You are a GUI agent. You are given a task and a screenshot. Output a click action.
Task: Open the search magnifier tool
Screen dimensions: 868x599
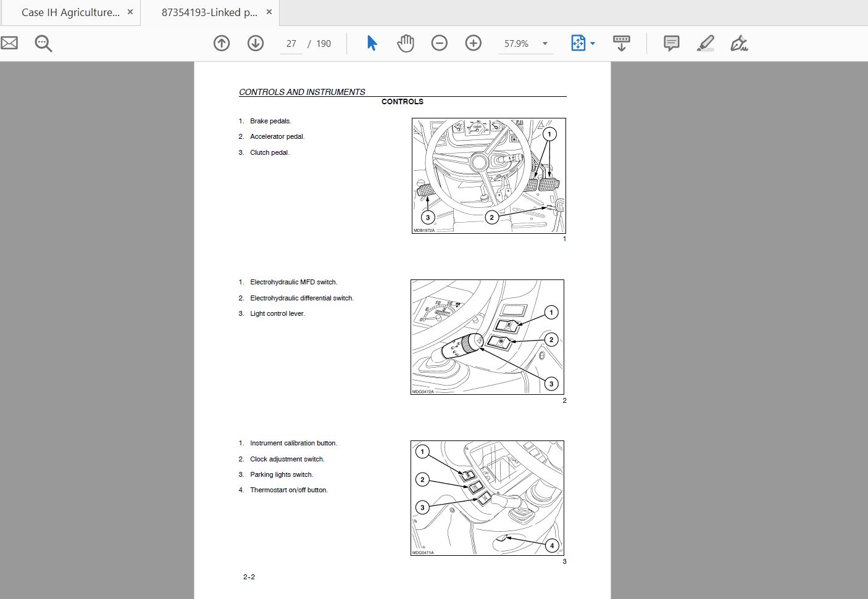(43, 43)
